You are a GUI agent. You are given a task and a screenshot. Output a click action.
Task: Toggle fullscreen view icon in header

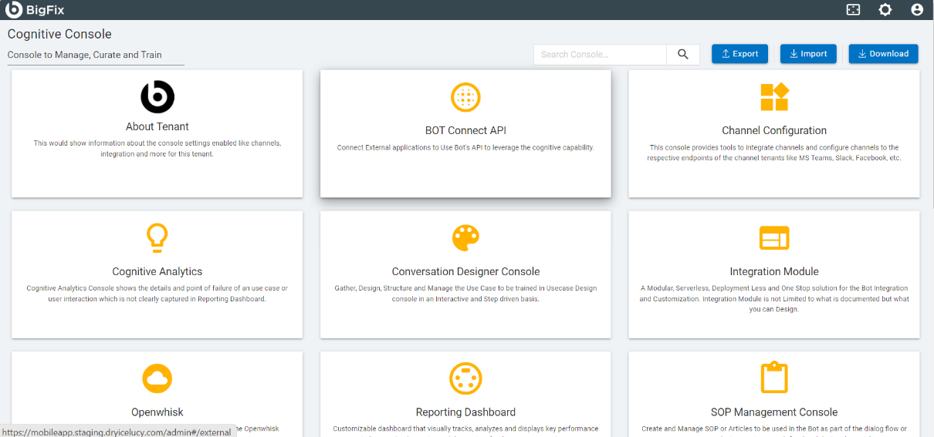853,10
